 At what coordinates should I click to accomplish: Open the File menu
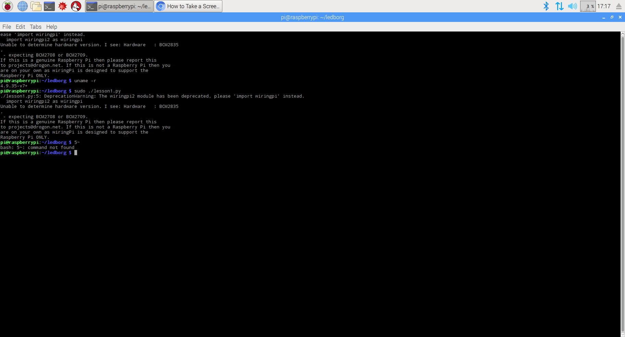tap(7, 27)
